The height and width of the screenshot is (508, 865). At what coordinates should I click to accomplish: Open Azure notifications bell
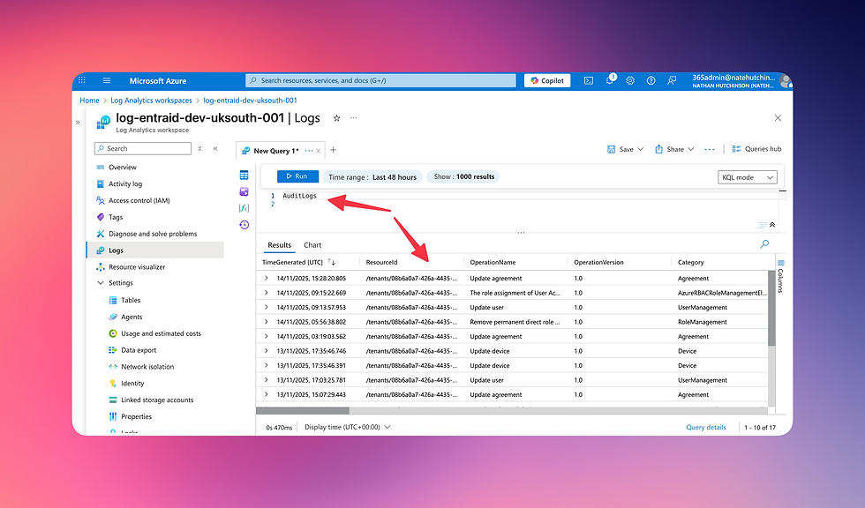[610, 80]
